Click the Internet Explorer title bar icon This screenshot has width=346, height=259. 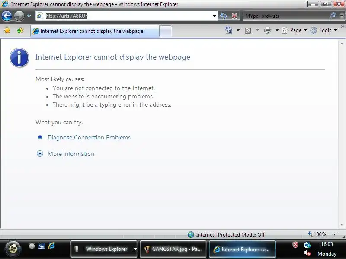click(x=5, y=4)
